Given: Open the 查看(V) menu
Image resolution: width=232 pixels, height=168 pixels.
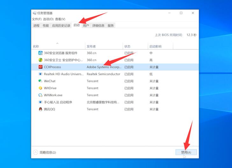Looking at the screenshot, I should click(60, 19).
